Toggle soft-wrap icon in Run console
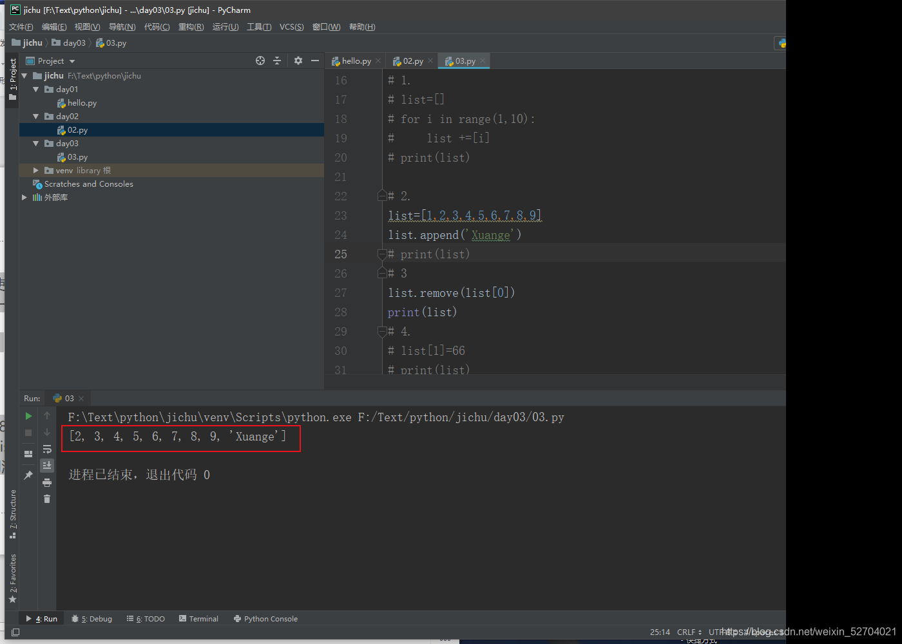This screenshot has width=902, height=644. pyautogui.click(x=47, y=449)
